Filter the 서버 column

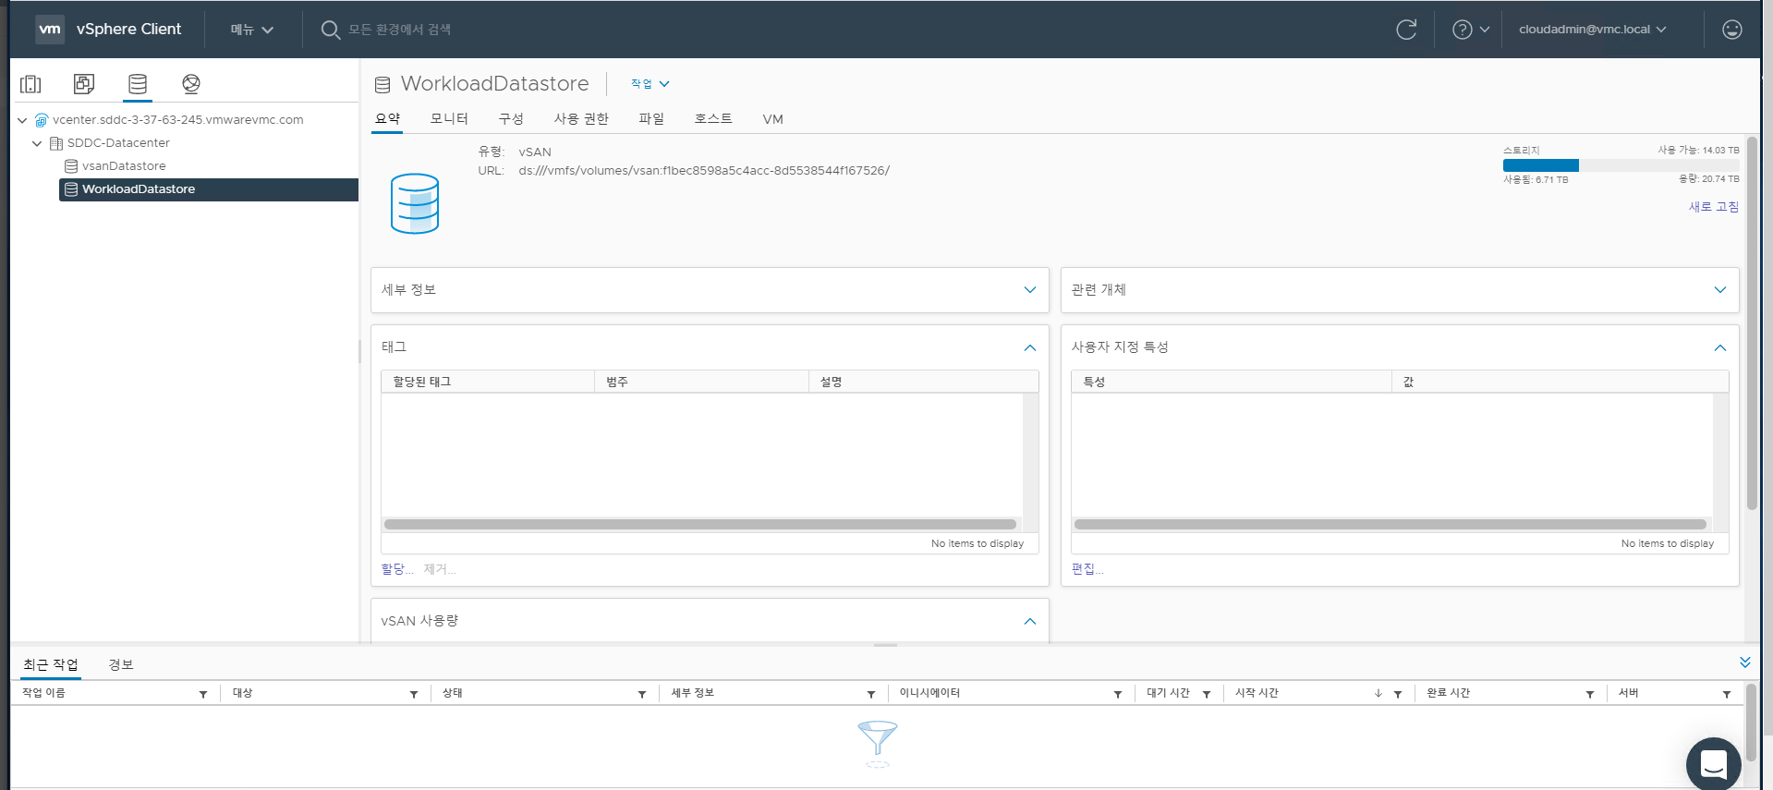click(1727, 694)
